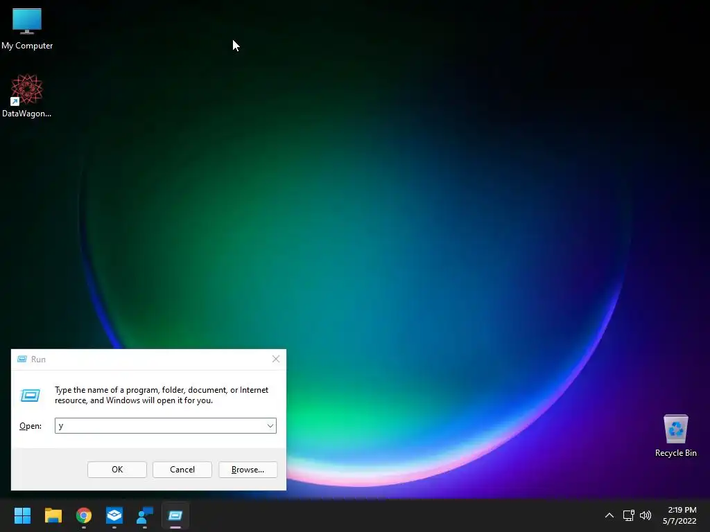Show hidden system tray icons
Screen dimensions: 710x532
point(609,515)
